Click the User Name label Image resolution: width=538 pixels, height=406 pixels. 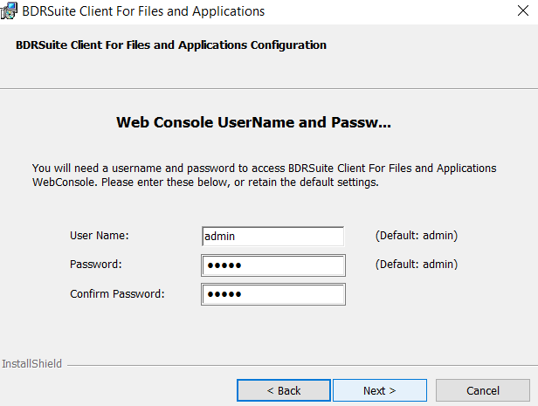coord(100,236)
